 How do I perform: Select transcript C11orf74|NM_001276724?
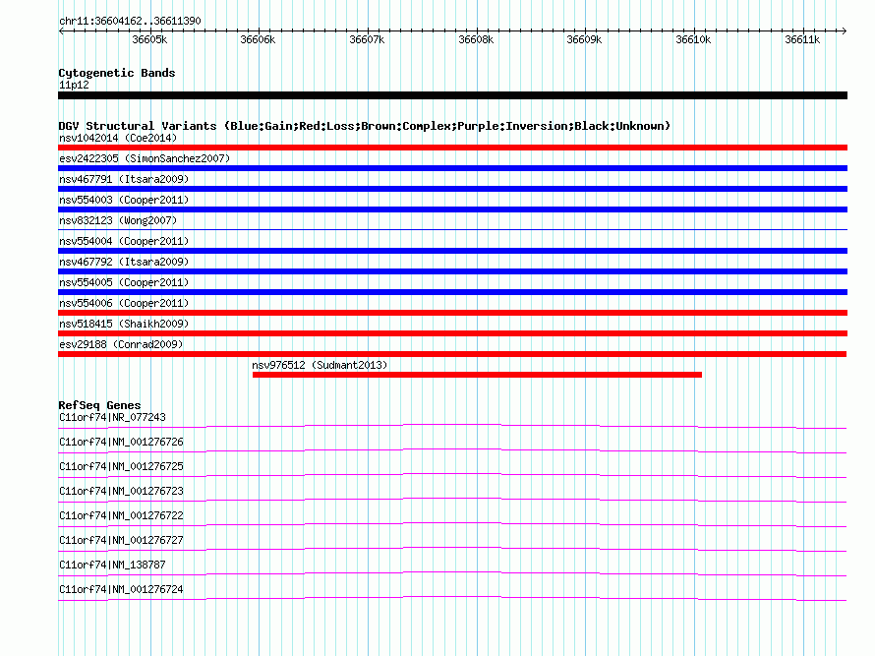pos(121,589)
